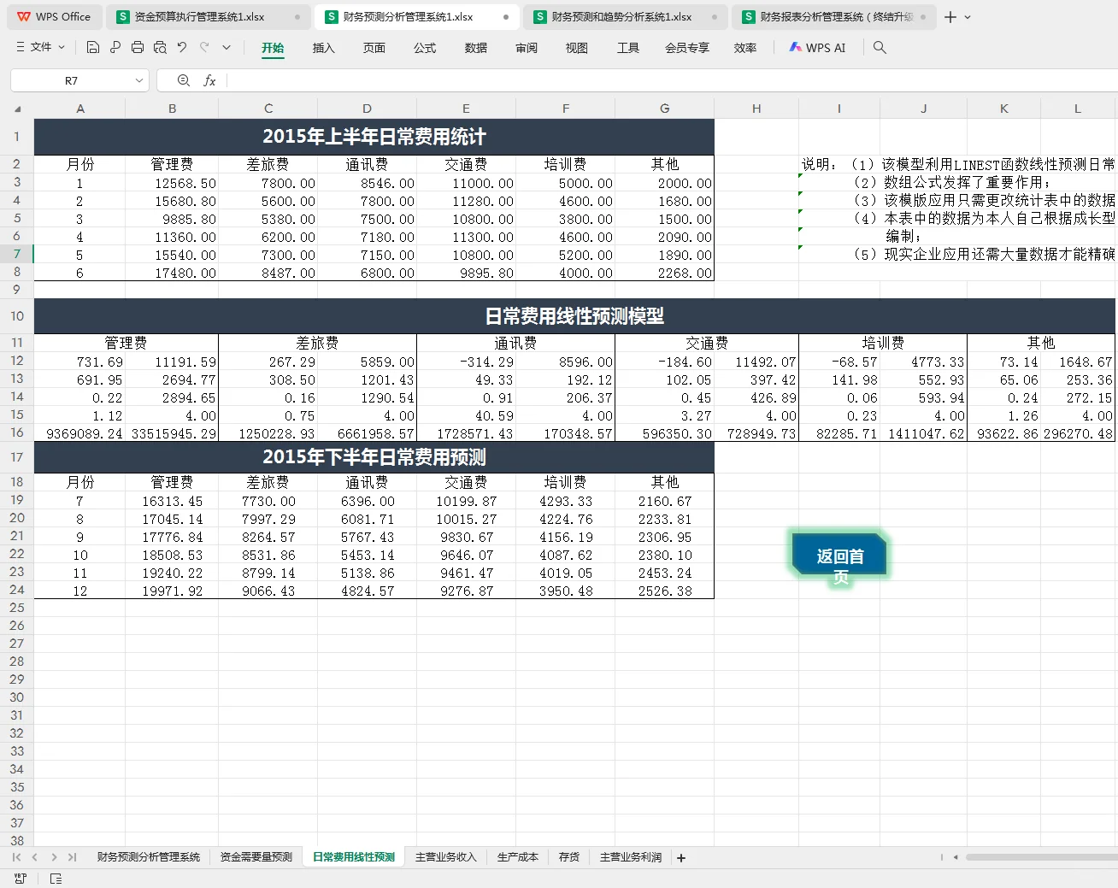Switch to sheet 主营业务利润

click(631, 857)
